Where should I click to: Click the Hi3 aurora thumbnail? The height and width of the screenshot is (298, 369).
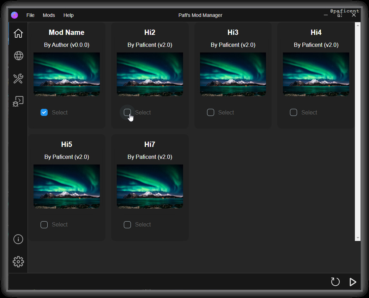coord(233,74)
